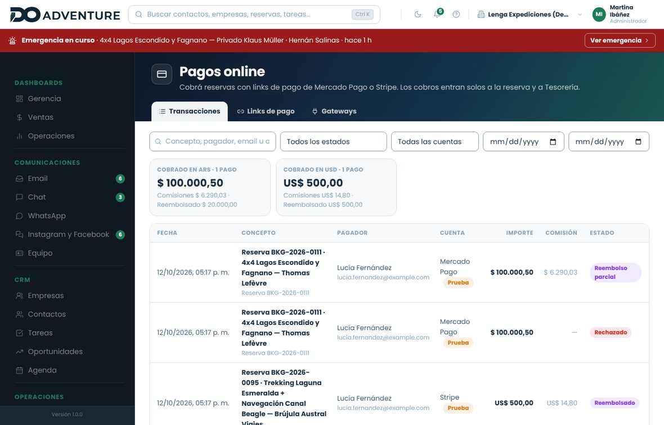Click the Pagos online credit card icon
The width and height of the screenshot is (664, 425).
click(x=161, y=74)
